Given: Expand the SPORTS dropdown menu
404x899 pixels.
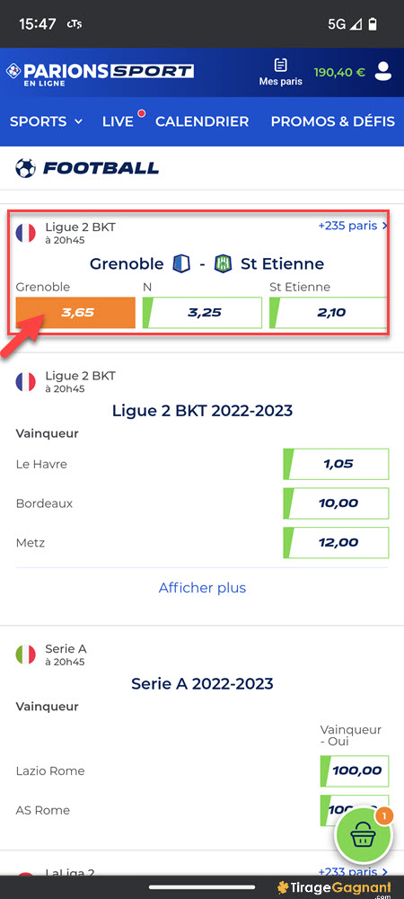Looking at the screenshot, I should 47,121.
